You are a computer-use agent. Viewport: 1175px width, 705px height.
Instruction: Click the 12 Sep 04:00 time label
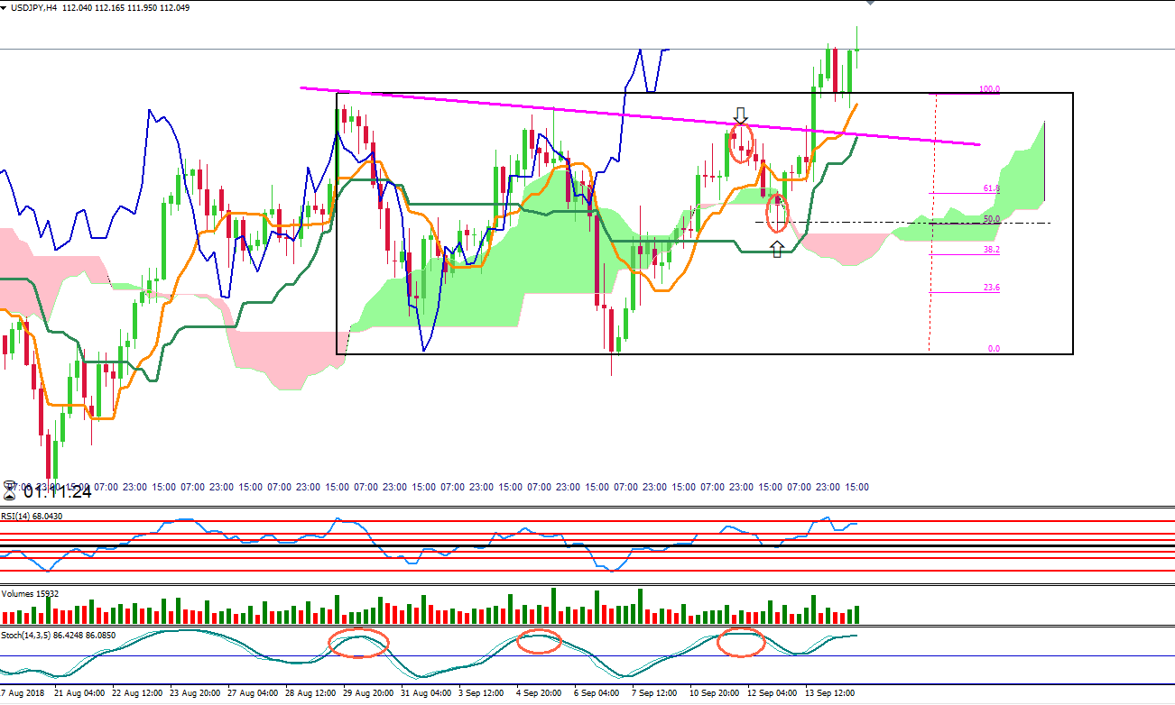tap(773, 693)
